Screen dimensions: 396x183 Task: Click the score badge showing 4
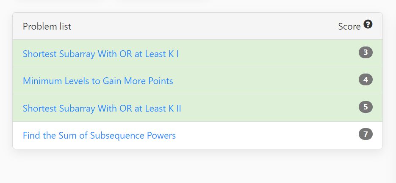(x=366, y=80)
